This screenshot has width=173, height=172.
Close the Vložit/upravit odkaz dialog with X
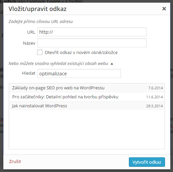tap(164, 9)
